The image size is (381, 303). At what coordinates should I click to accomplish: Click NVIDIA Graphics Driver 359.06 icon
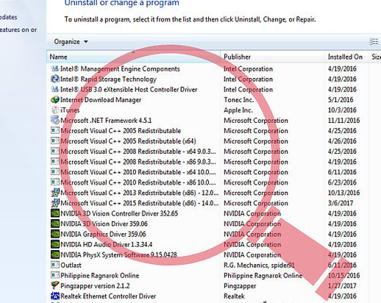point(55,234)
